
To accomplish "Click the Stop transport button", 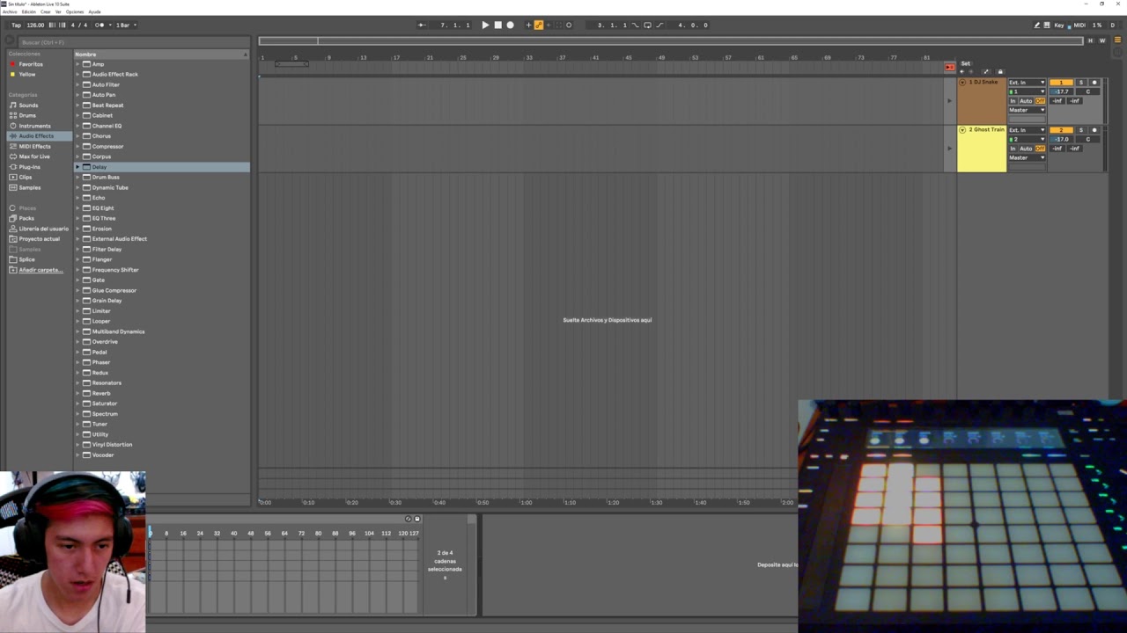I will 497,25.
